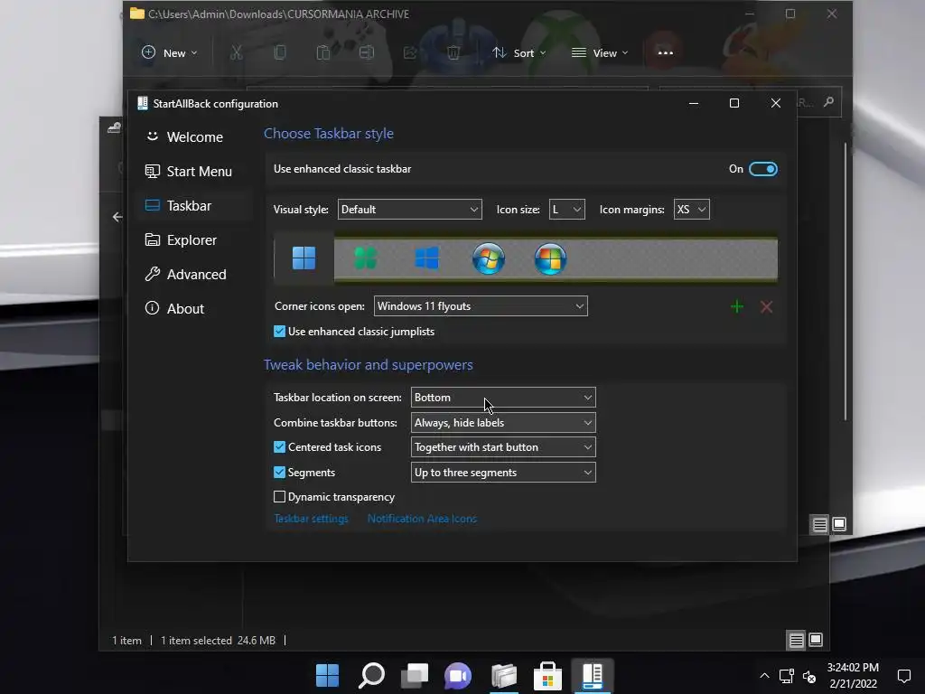
Task: Select large icons view in middle Explorer window
Action: click(x=839, y=524)
